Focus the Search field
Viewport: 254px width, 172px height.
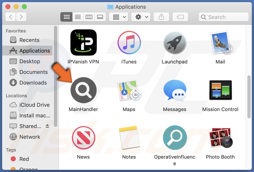(224, 17)
